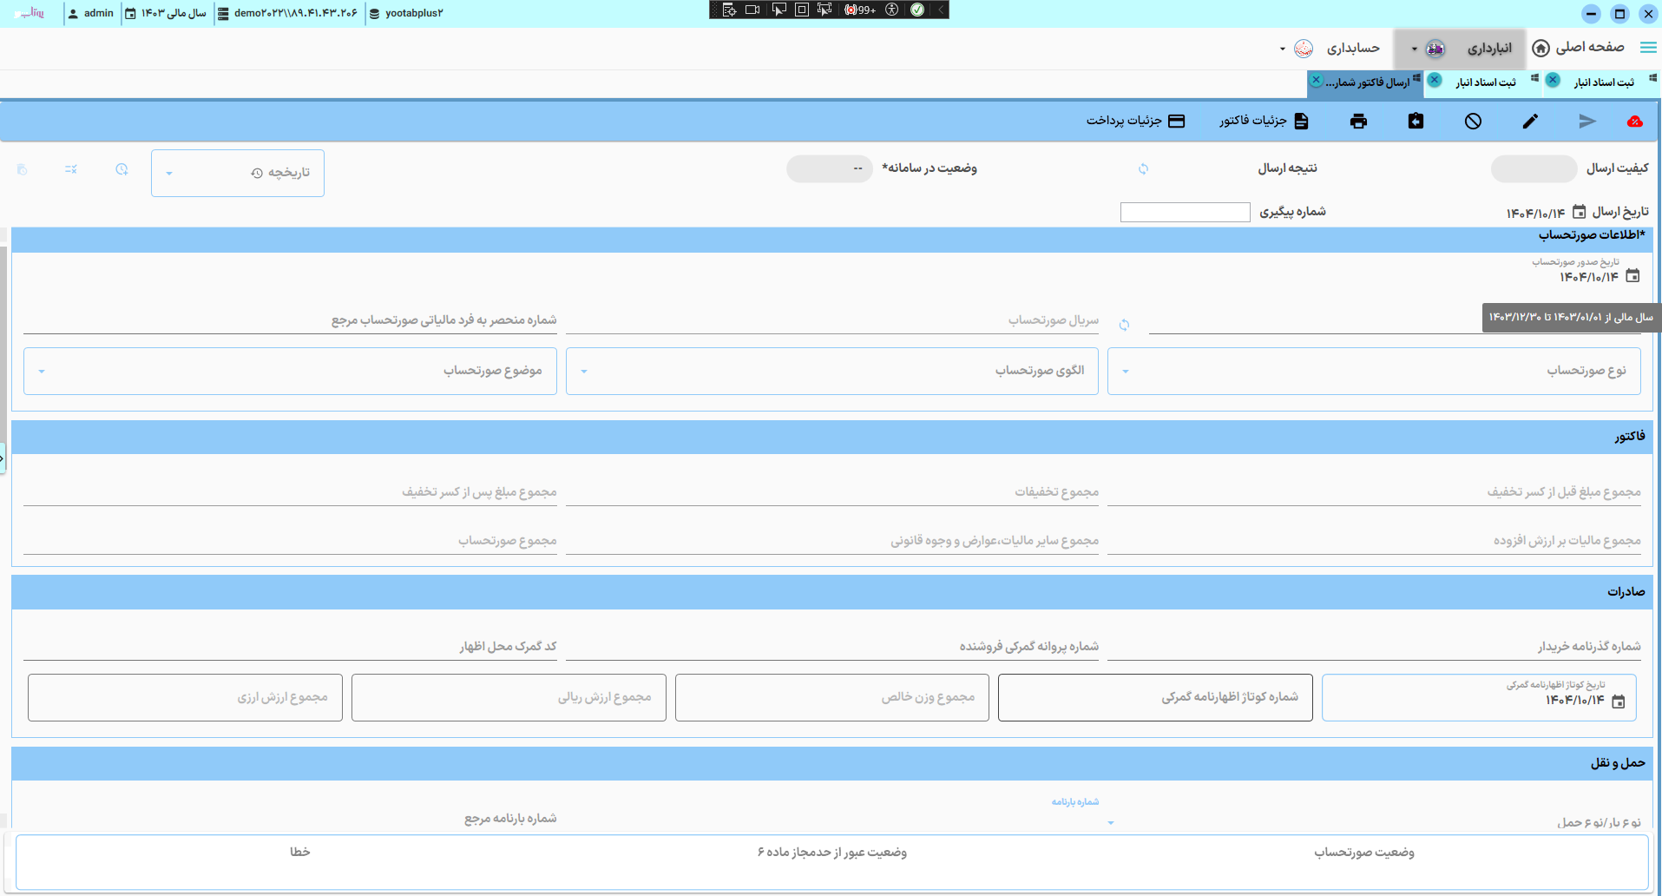Click the جزئیات فاکتور button
This screenshot has width=1662, height=896.
point(1263,122)
